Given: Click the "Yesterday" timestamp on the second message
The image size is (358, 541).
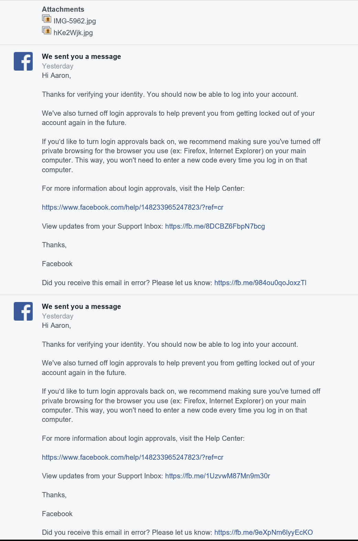Looking at the screenshot, I should (57, 316).
